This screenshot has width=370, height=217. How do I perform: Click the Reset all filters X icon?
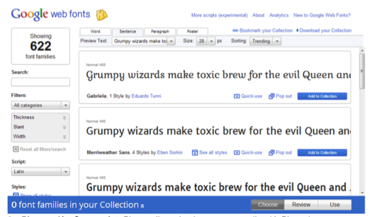coord(16,149)
